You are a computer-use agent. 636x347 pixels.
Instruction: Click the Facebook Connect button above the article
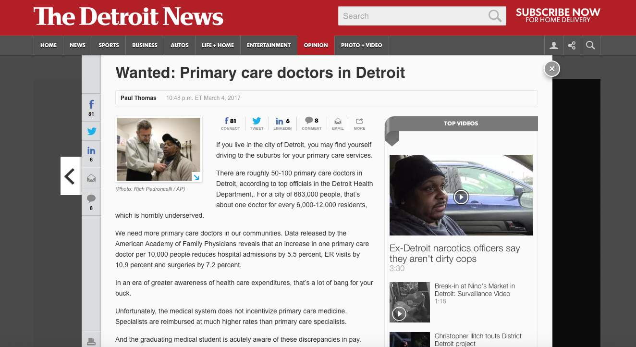pos(231,124)
